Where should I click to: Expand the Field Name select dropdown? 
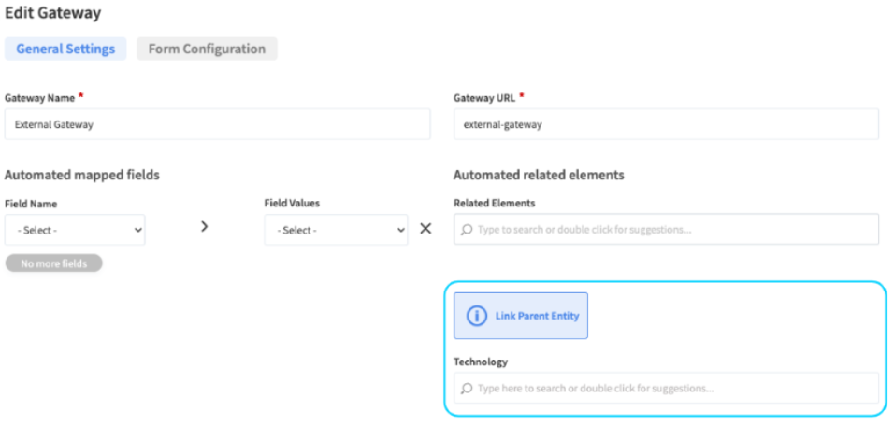(75, 230)
